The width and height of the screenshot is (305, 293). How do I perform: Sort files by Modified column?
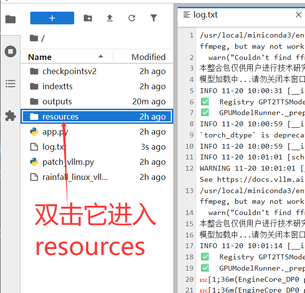(x=148, y=57)
